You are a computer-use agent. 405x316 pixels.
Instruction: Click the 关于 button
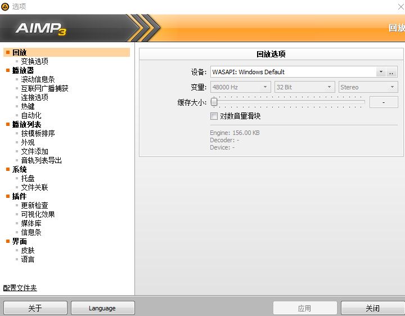click(x=35, y=308)
